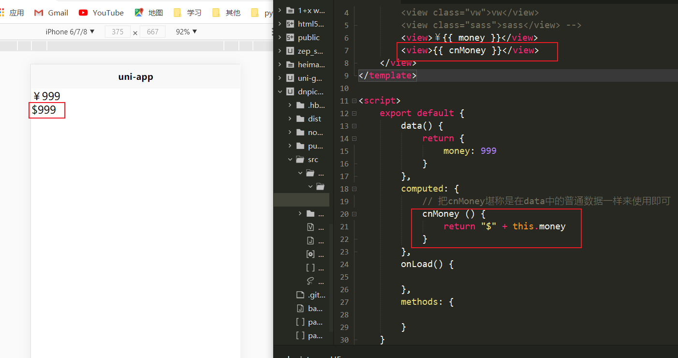The height and width of the screenshot is (358, 678).
Task: Fold the return block at line 14
Action: [354, 138]
